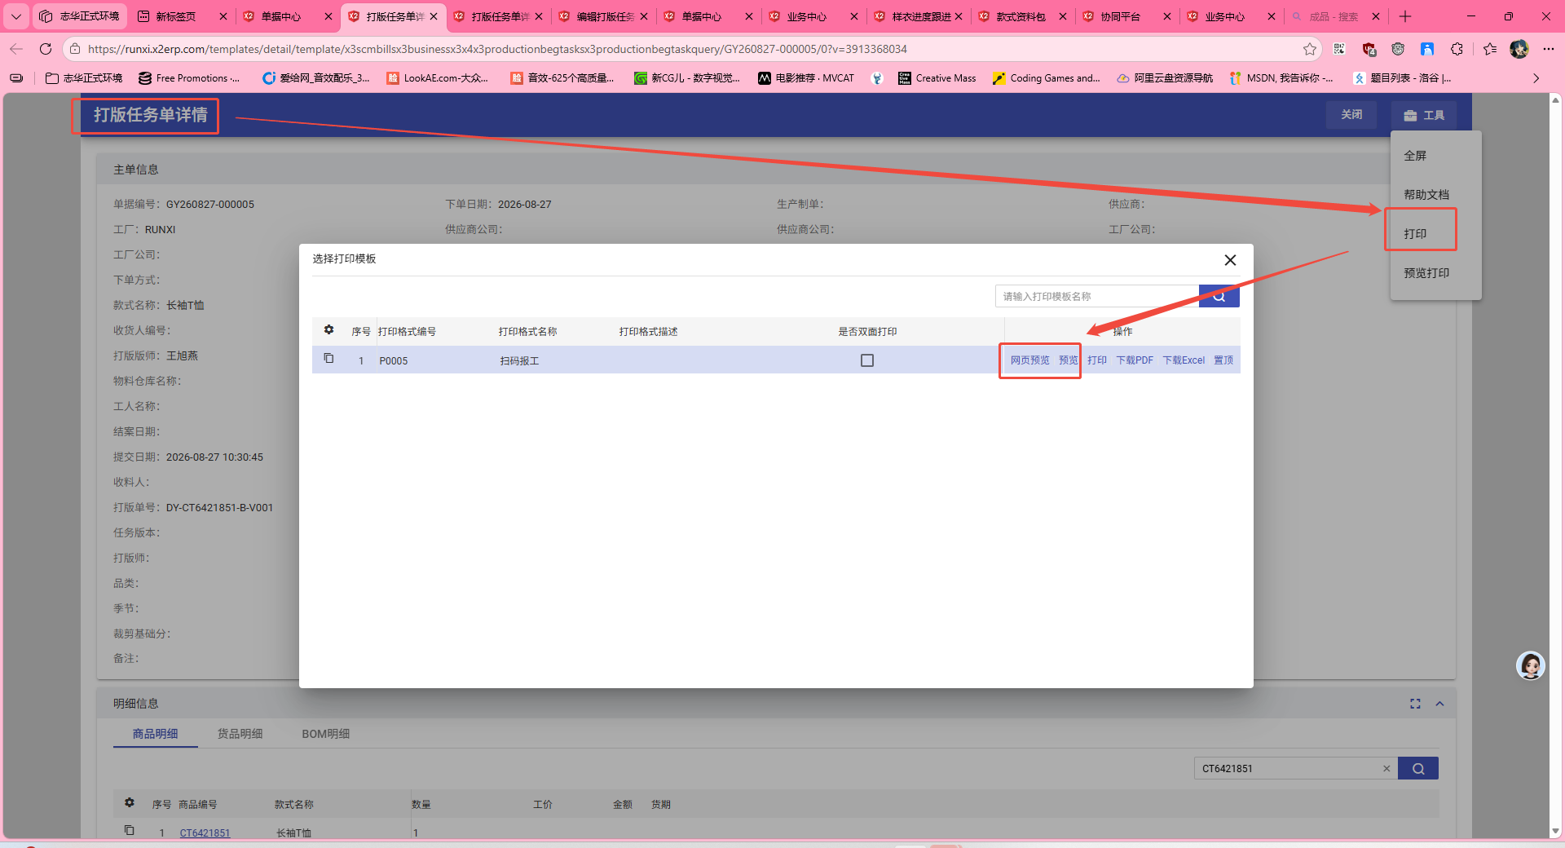Close the print template dialog
Viewport: 1565px width, 848px height.
(1230, 260)
